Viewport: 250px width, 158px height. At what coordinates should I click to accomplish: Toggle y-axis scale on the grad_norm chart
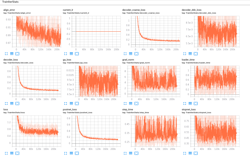click(130, 103)
